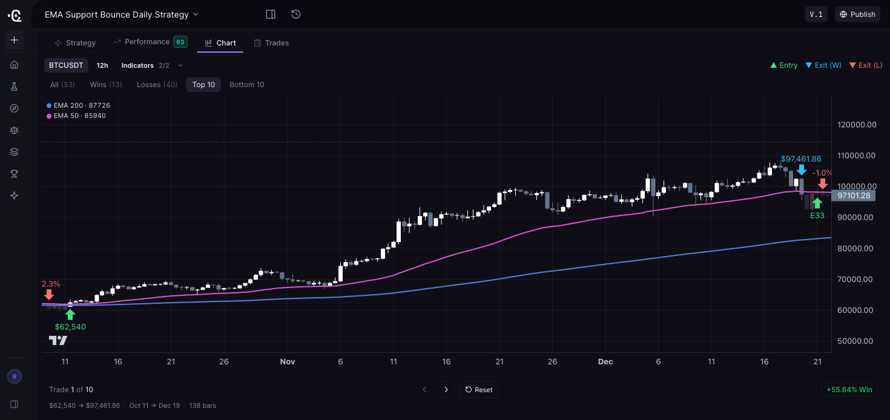Open the compass explore sidebar icon
The height and width of the screenshot is (420, 890).
(x=15, y=108)
